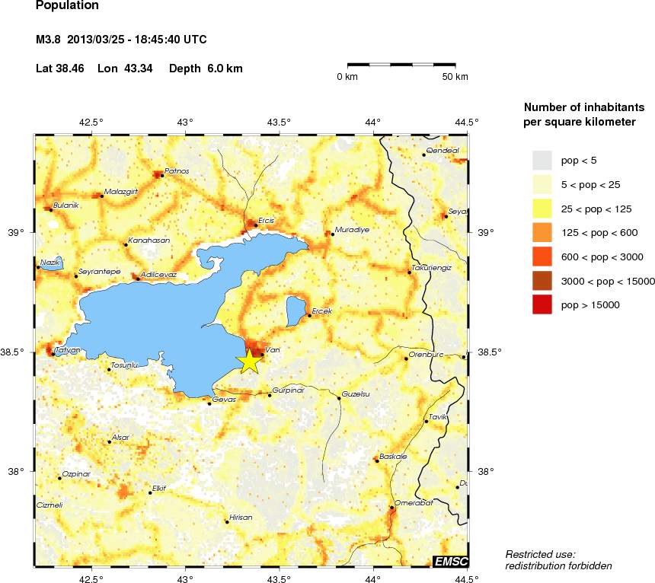
Task: Click the 'Qendeal' city label
Action: click(443, 150)
